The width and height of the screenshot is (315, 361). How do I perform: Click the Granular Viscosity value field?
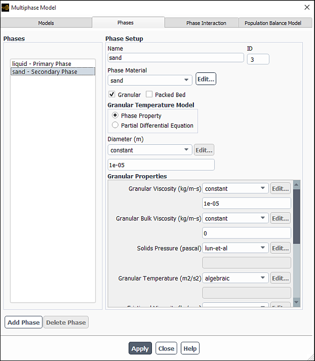coord(247,204)
